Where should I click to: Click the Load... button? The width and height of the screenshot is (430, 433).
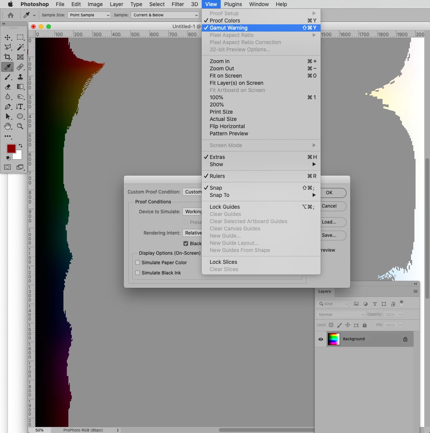click(x=333, y=222)
